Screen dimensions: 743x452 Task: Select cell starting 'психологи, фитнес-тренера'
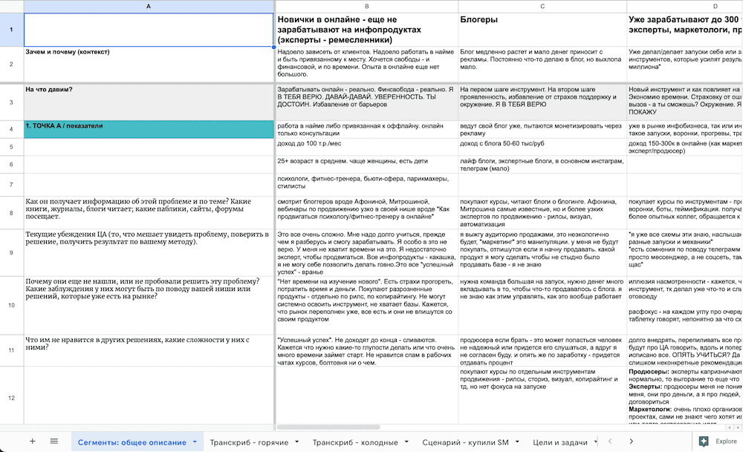click(367, 185)
